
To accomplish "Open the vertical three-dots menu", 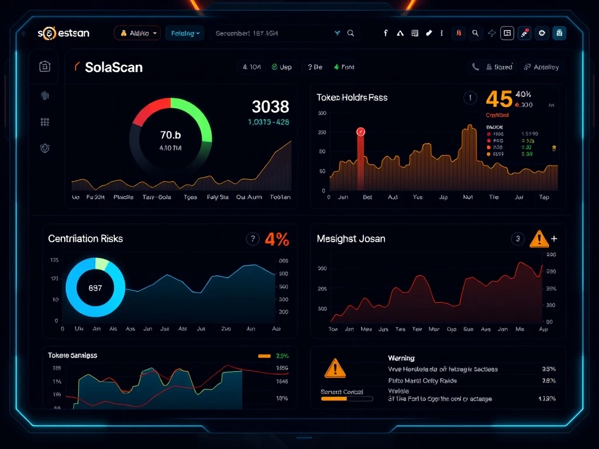I will point(442,33).
